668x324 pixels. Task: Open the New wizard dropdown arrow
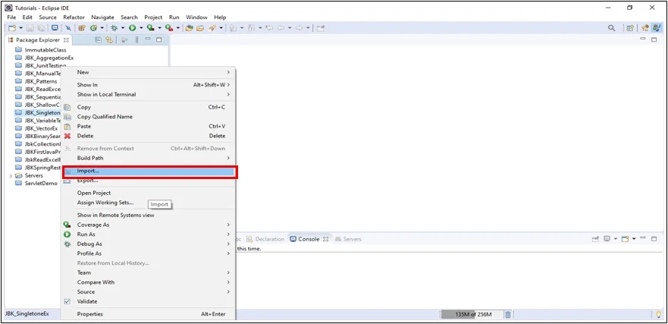point(20,28)
